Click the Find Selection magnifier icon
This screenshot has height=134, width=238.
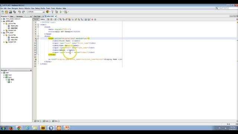[60, 19]
